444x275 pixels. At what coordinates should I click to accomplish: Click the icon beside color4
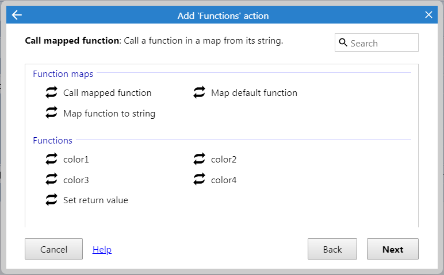pos(199,180)
